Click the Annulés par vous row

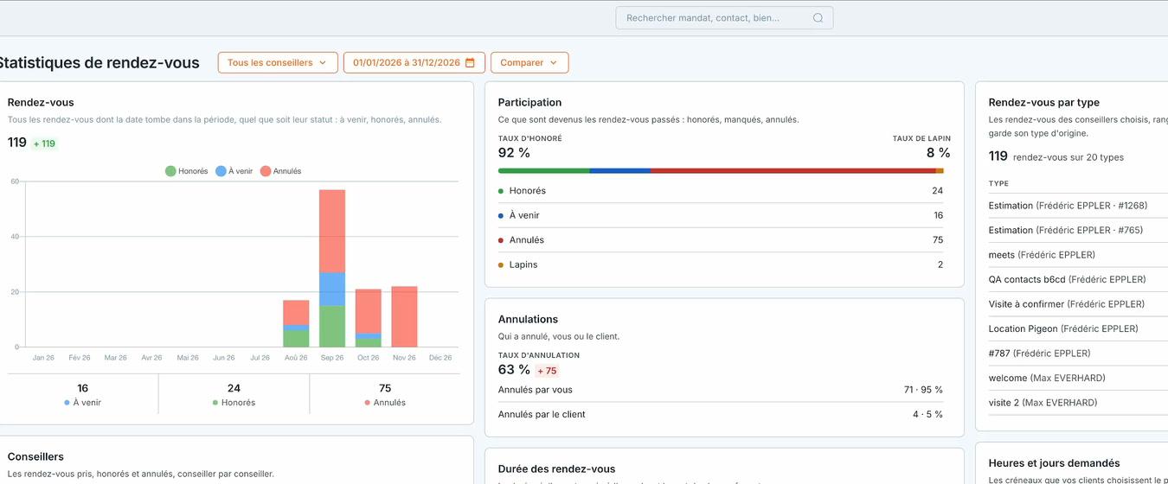point(721,390)
